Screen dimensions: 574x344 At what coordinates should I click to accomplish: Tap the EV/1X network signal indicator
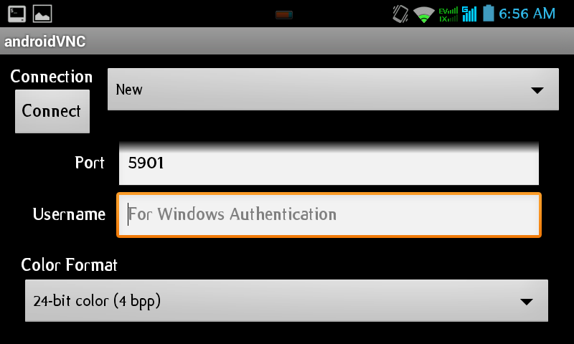coord(448,14)
